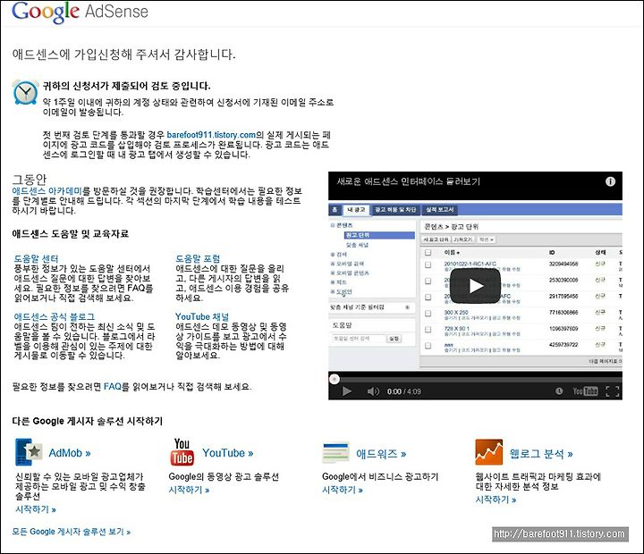Image resolution: width=644 pixels, height=554 pixels.
Task: Click the video title 새로운 애드센스 인터페이스 둘러보기
Action: 408,181
